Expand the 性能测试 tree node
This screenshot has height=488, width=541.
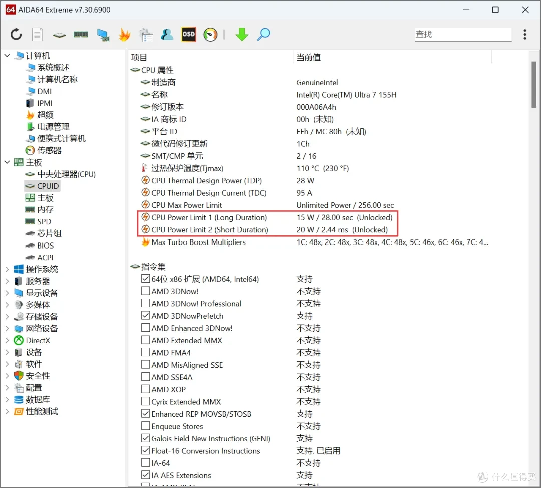click(x=7, y=411)
